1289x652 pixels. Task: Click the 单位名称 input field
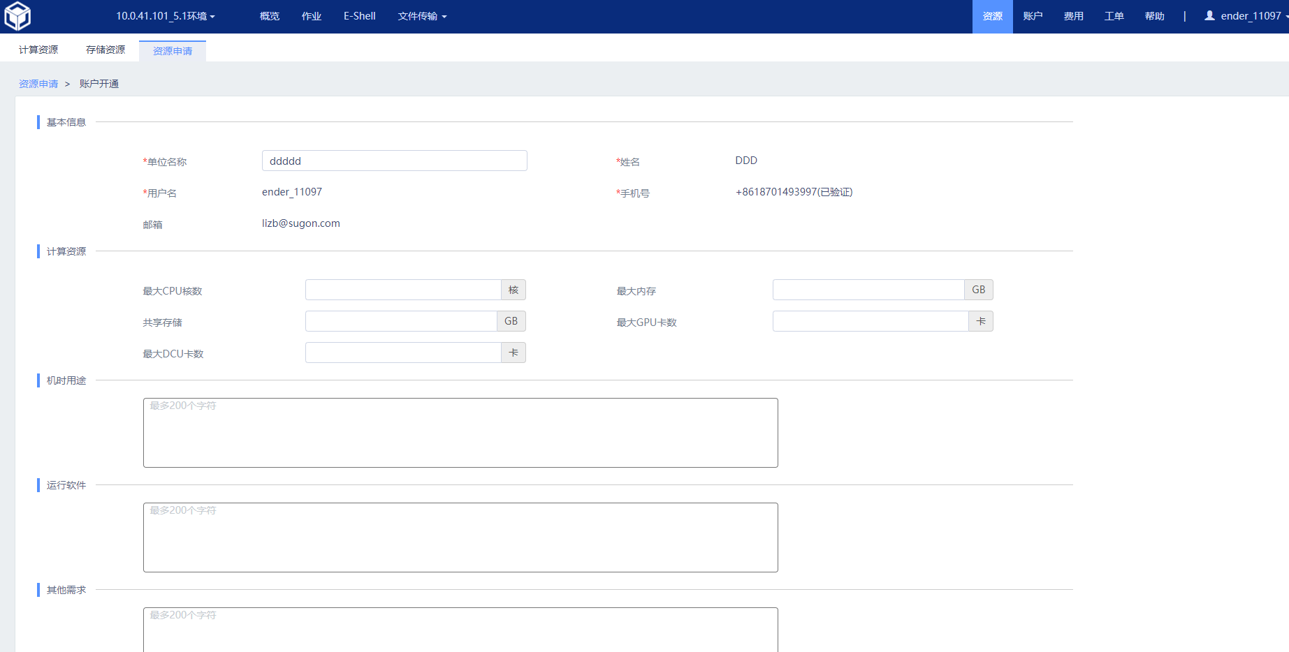(x=394, y=161)
